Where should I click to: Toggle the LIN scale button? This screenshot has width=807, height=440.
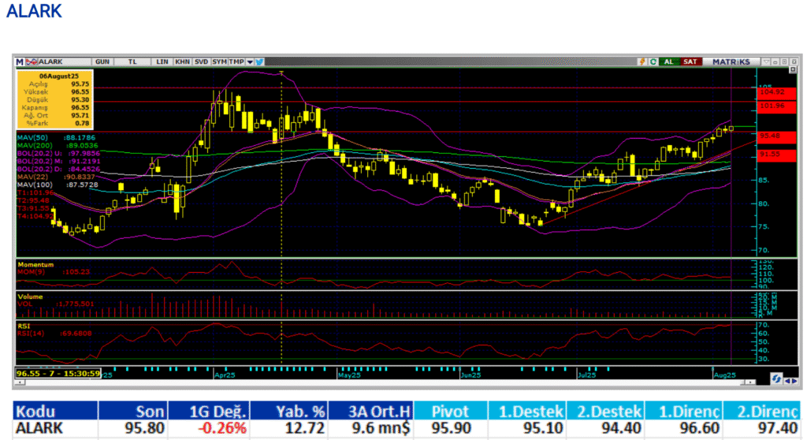pos(162,62)
